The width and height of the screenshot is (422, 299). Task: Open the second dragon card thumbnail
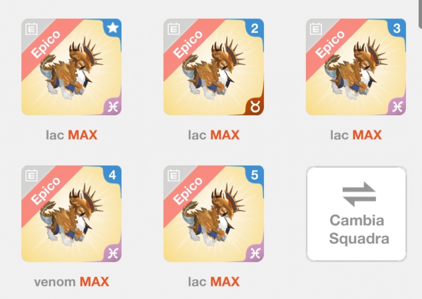tap(214, 67)
